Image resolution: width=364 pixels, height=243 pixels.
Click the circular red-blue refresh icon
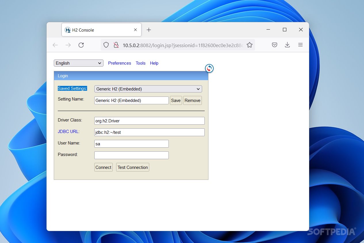[x=209, y=68]
